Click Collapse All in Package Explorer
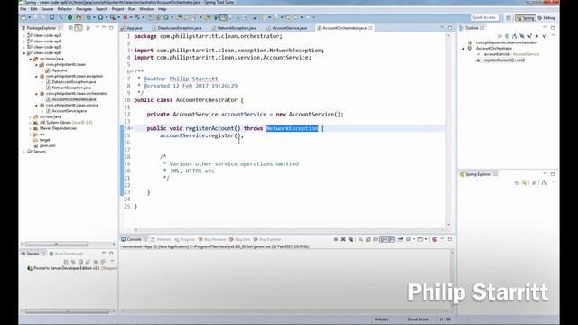Image resolution: width=578 pixels, height=325 pixels. tap(70, 28)
